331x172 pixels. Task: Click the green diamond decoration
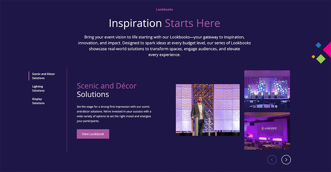(x=321, y=59)
